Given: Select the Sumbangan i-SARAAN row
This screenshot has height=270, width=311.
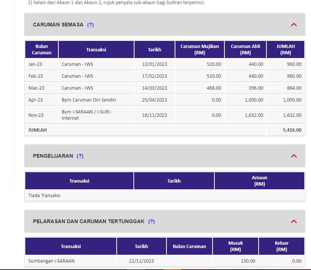Looking at the screenshot, I should 51,261.
